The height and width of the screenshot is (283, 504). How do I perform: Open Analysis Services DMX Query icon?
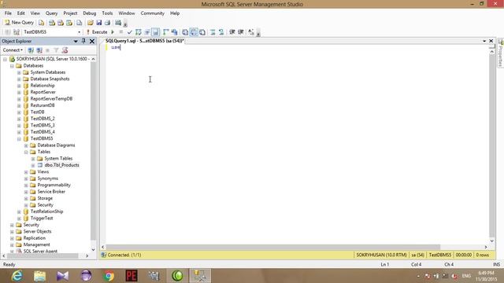point(61,23)
